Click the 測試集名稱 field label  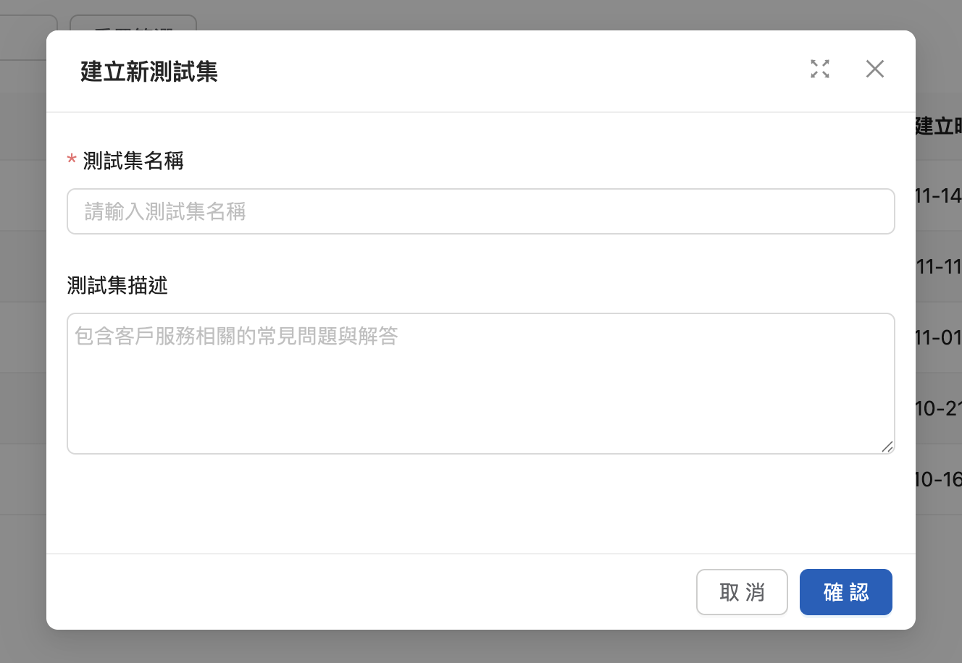[x=133, y=161]
